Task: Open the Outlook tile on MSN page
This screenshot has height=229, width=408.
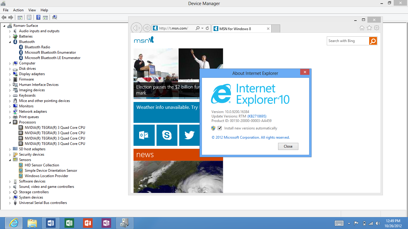Action: click(x=144, y=135)
